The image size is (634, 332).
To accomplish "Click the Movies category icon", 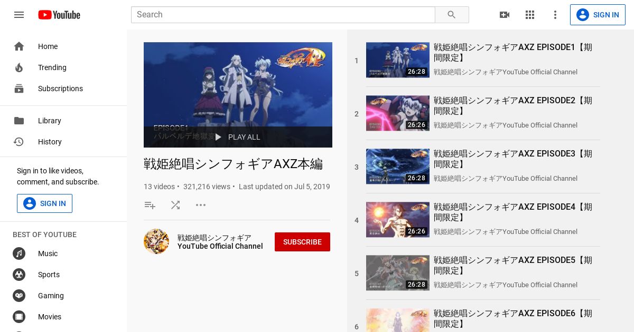I will pyautogui.click(x=19, y=317).
